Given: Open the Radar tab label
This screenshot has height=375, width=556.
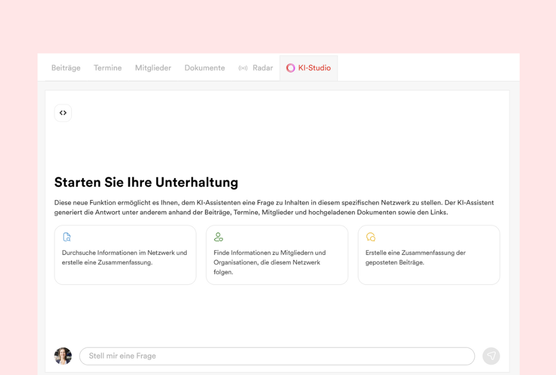Looking at the screenshot, I should pyautogui.click(x=263, y=68).
